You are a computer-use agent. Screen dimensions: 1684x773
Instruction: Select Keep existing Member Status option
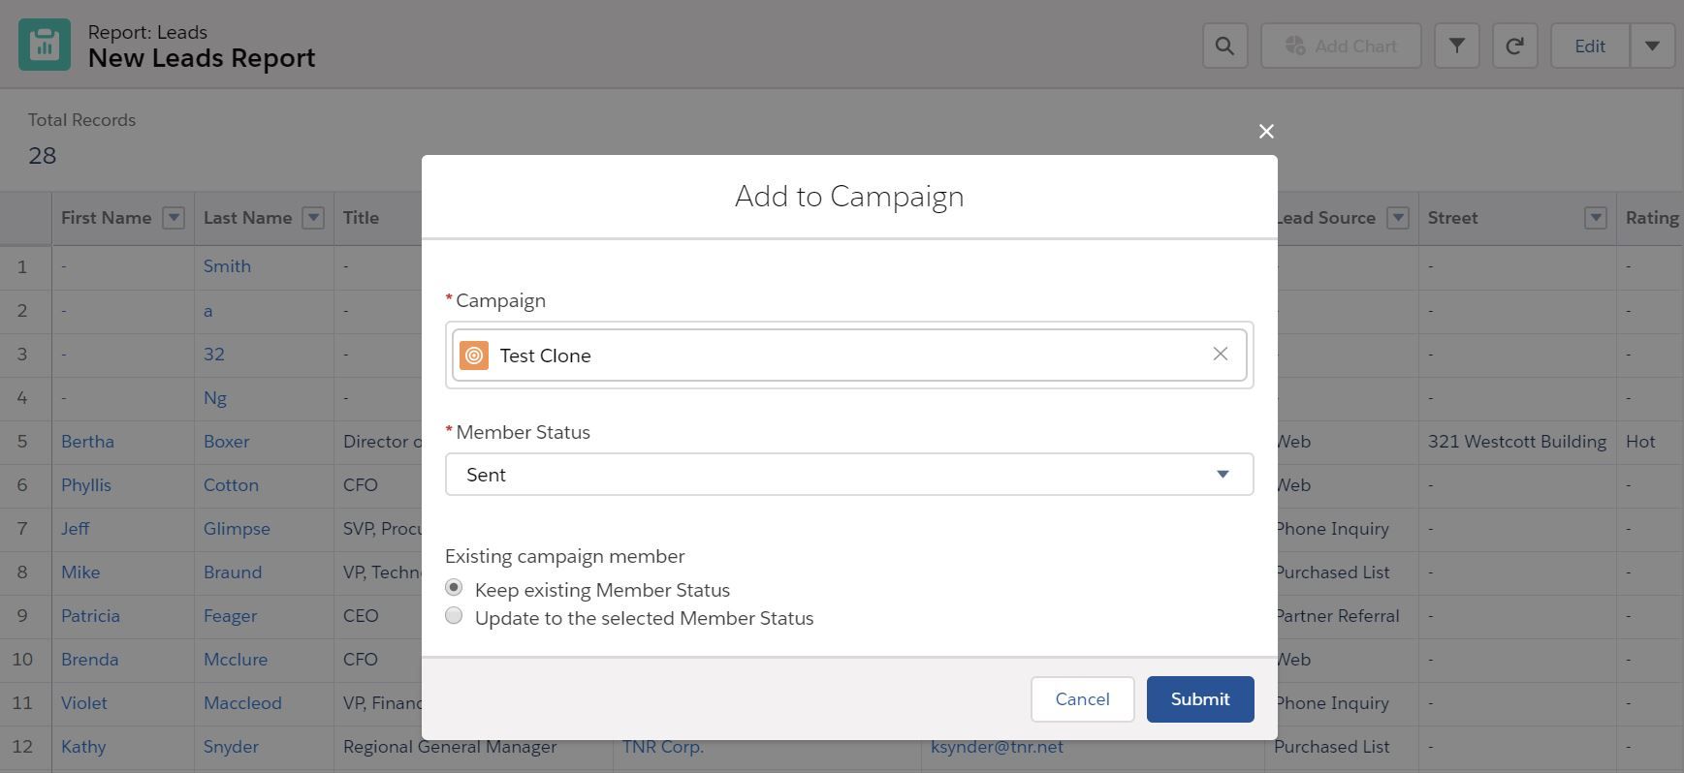point(454,588)
